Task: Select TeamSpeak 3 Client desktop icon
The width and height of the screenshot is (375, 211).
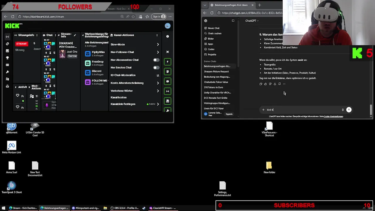Action: [x=12, y=188]
